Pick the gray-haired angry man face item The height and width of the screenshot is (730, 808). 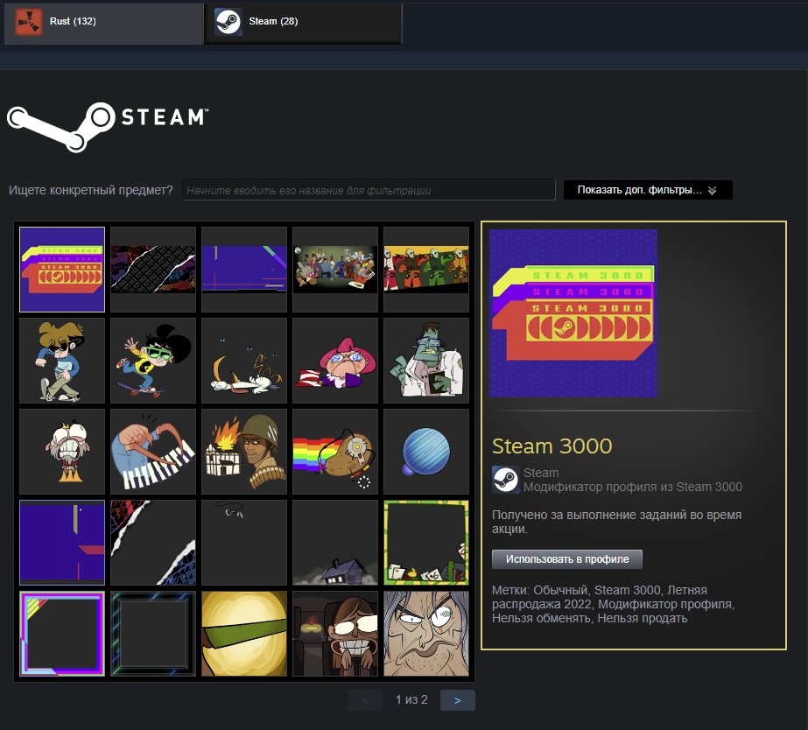(x=426, y=634)
